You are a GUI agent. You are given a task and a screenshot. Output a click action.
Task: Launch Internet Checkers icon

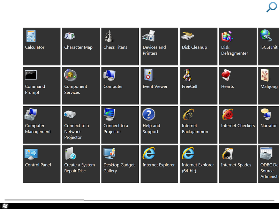pyautogui.click(x=227, y=114)
